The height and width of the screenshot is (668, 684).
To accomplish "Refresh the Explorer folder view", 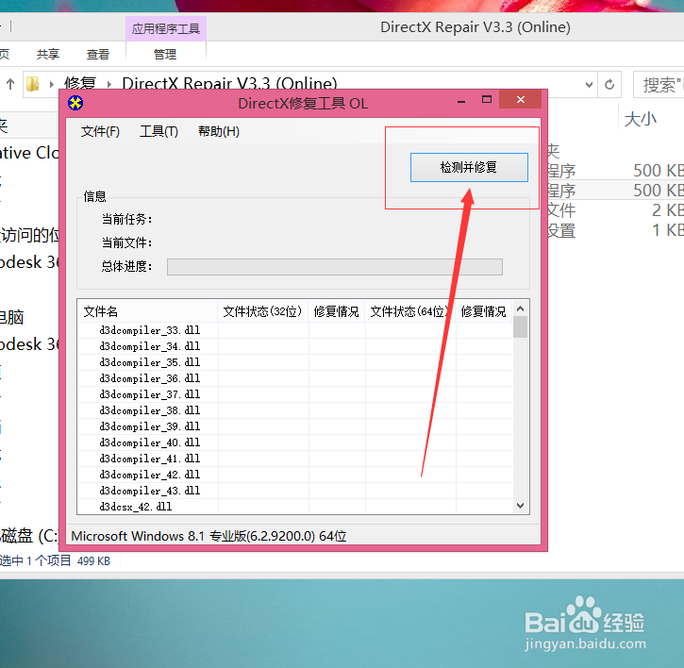I will [x=609, y=84].
